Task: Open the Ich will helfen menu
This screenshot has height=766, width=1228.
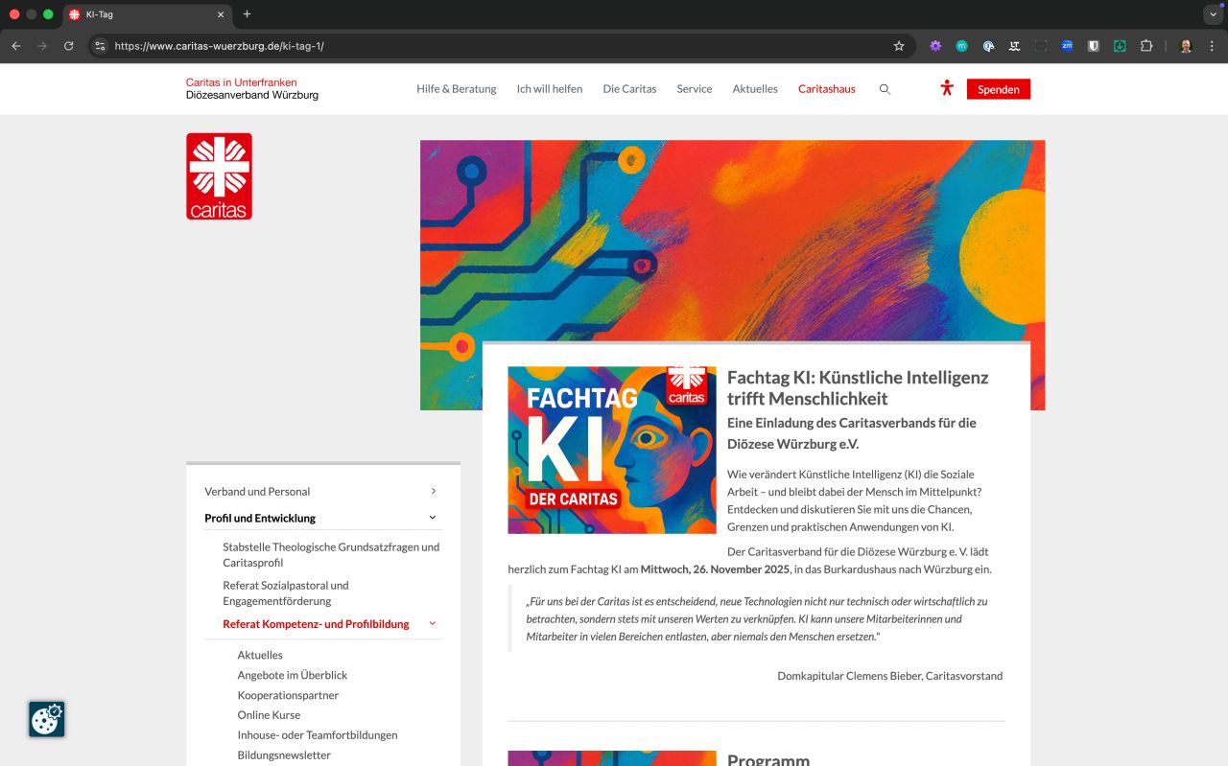Action: click(x=550, y=89)
